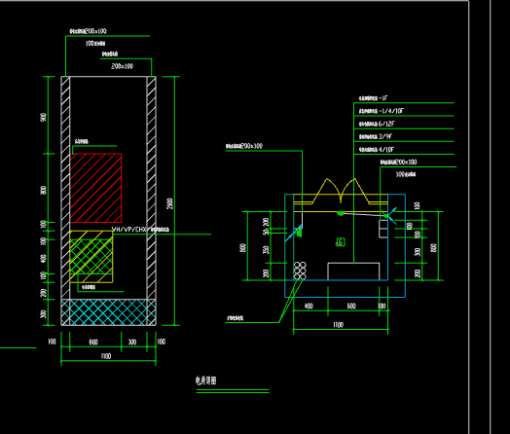Click the top 900 dimension text on elevation

tap(44, 117)
